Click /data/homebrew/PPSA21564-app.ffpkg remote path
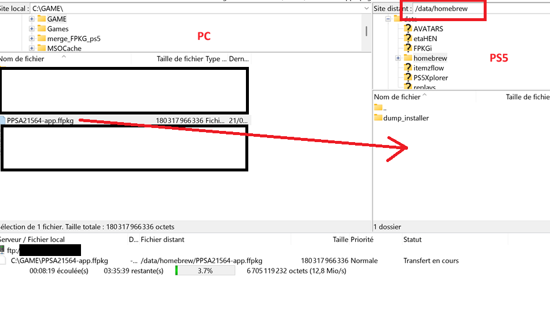Viewport: 550px width, 310px height. pyautogui.click(x=201, y=261)
